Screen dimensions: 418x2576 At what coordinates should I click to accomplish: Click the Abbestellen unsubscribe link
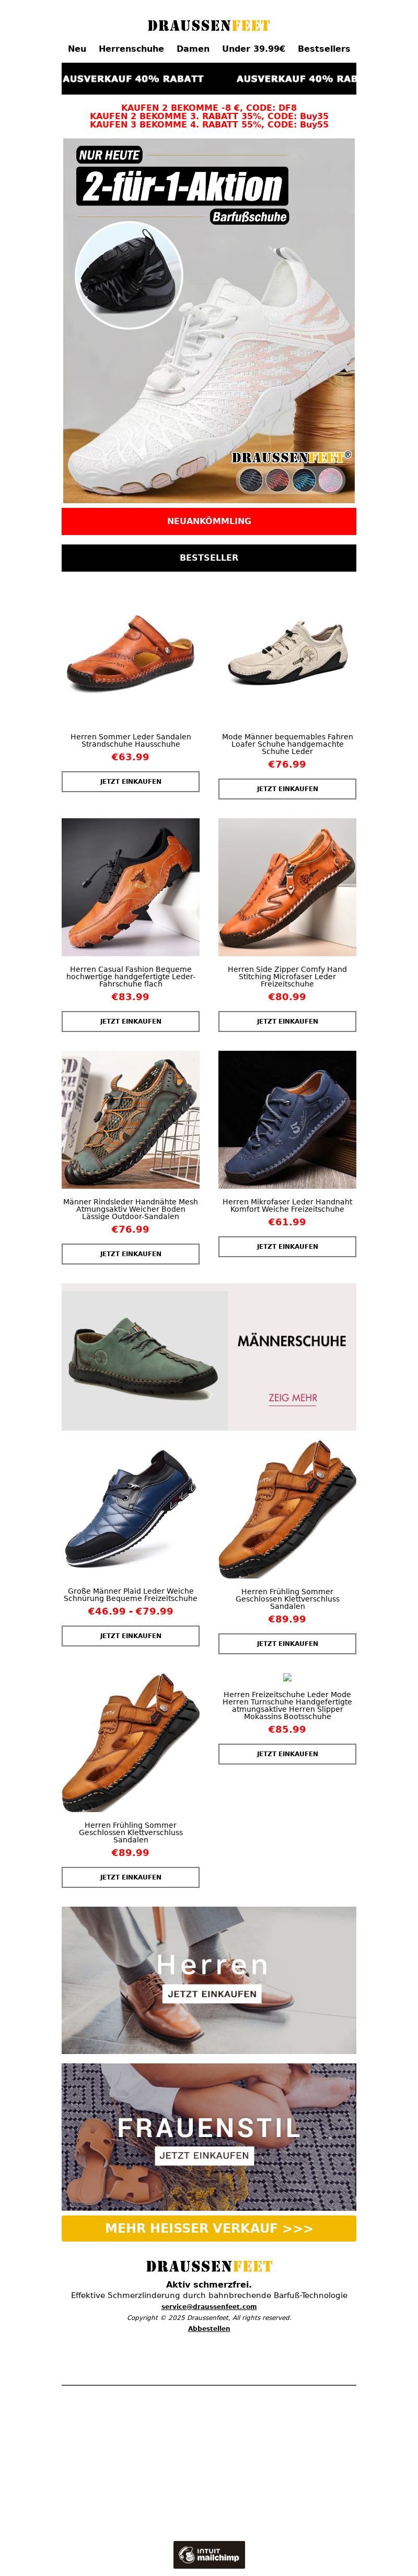pyautogui.click(x=209, y=2328)
